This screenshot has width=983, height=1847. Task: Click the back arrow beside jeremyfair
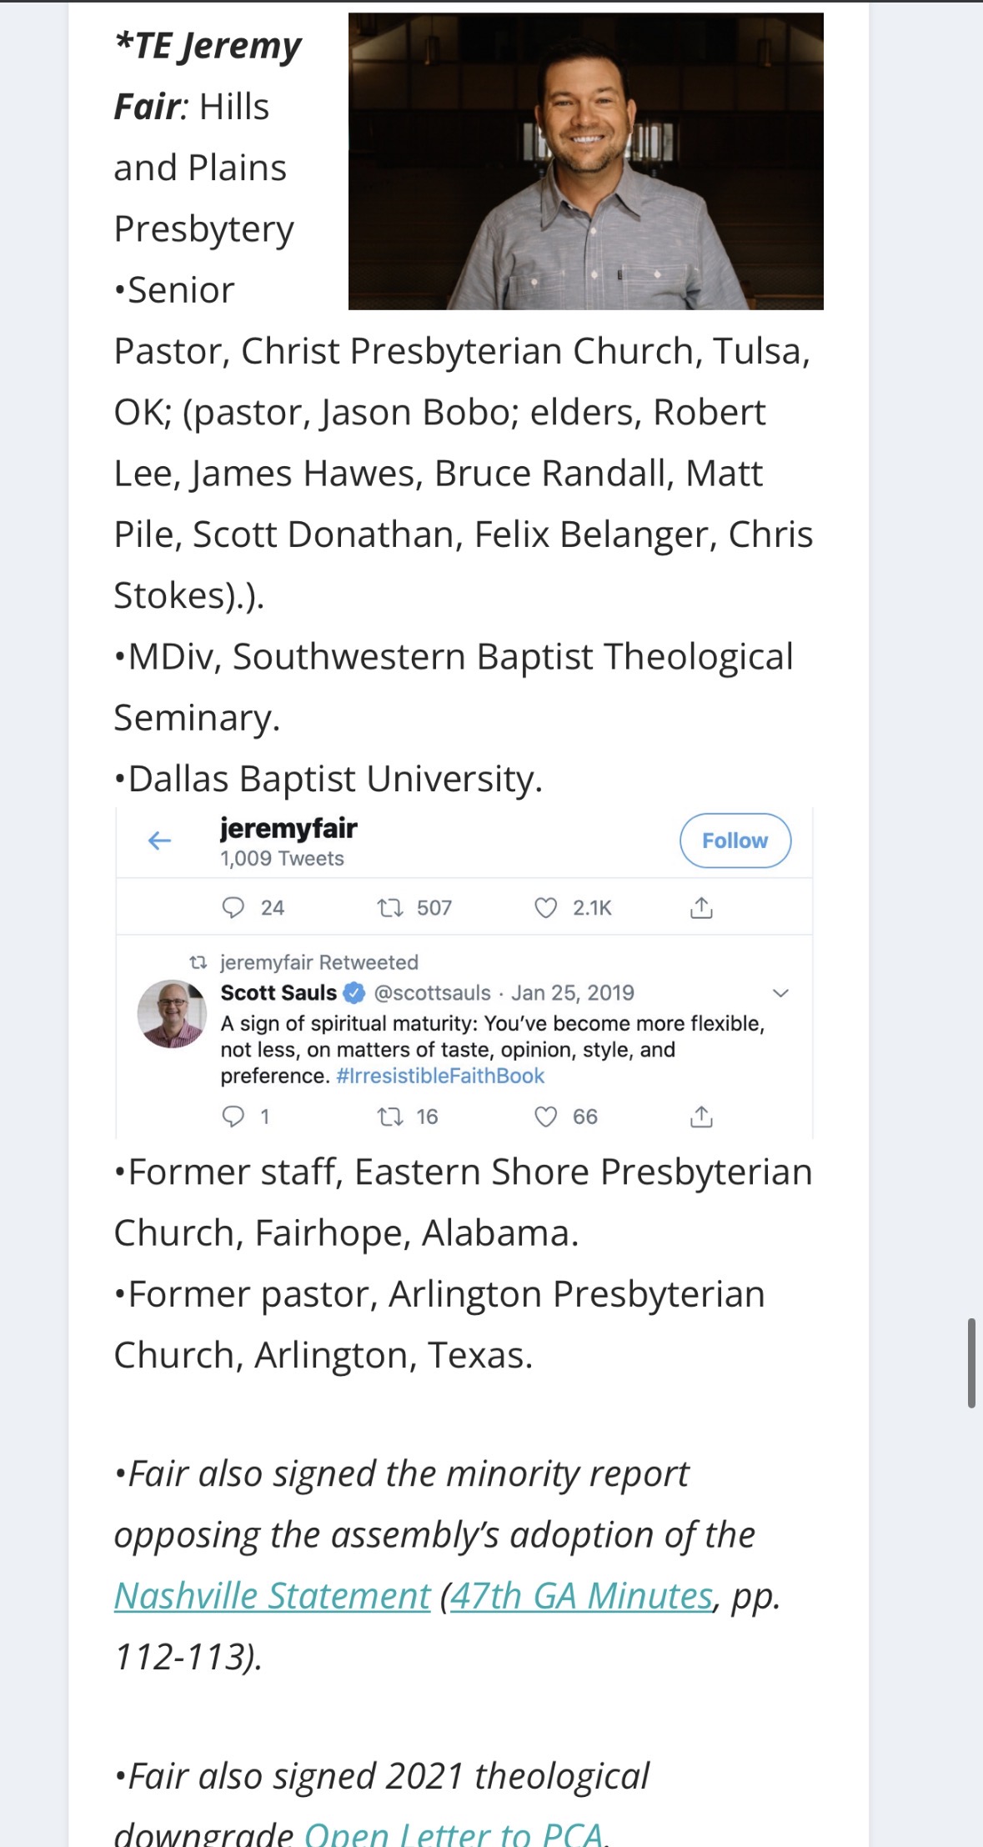[x=159, y=841]
